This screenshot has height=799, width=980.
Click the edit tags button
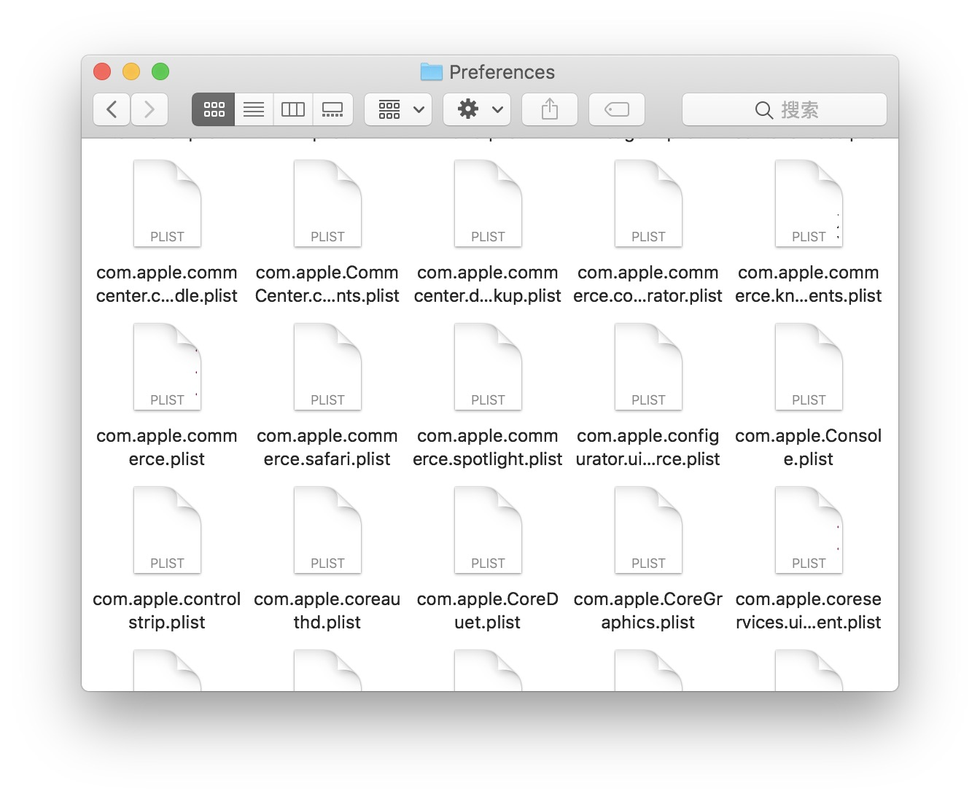(x=617, y=109)
